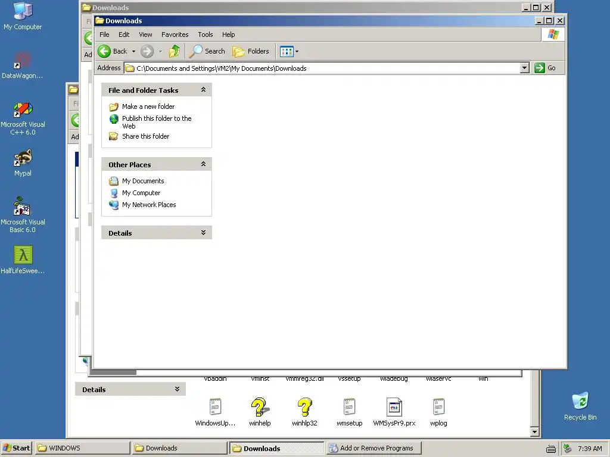Click tray icon next to the clock
Image resolution: width=610 pixels, height=457 pixels.
point(568,449)
